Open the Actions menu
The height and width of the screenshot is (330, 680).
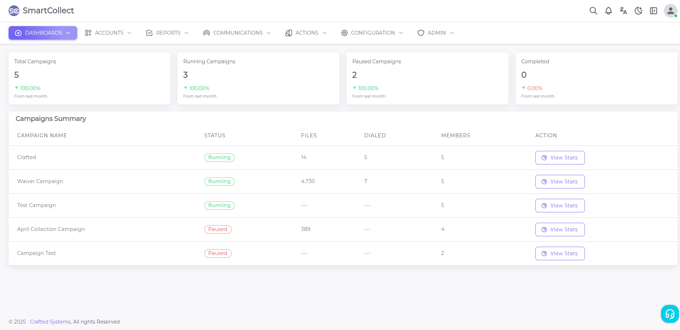click(306, 33)
